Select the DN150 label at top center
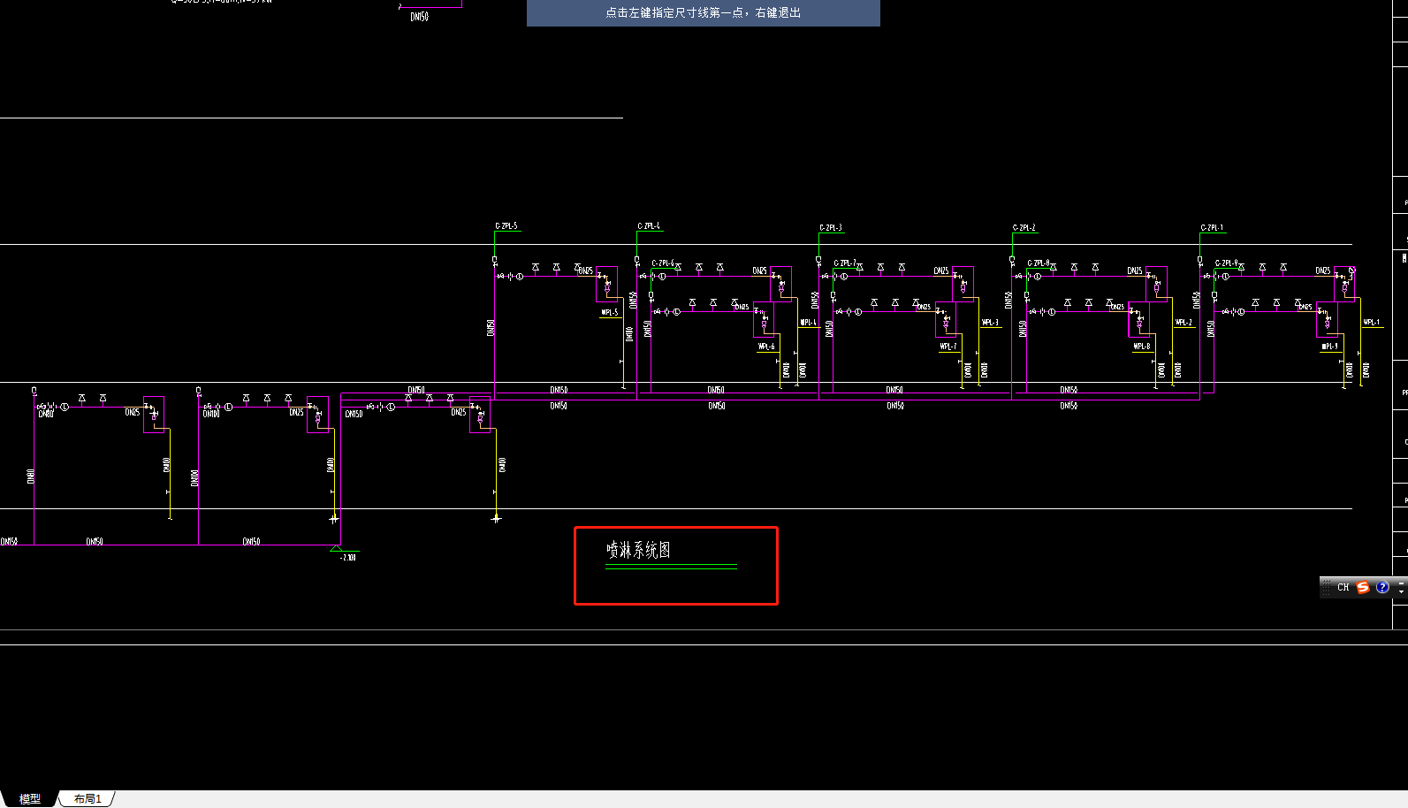Screen dimensions: 1408x808 (420, 17)
